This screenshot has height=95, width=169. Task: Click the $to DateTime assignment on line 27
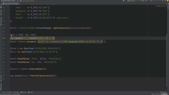(34, 52)
